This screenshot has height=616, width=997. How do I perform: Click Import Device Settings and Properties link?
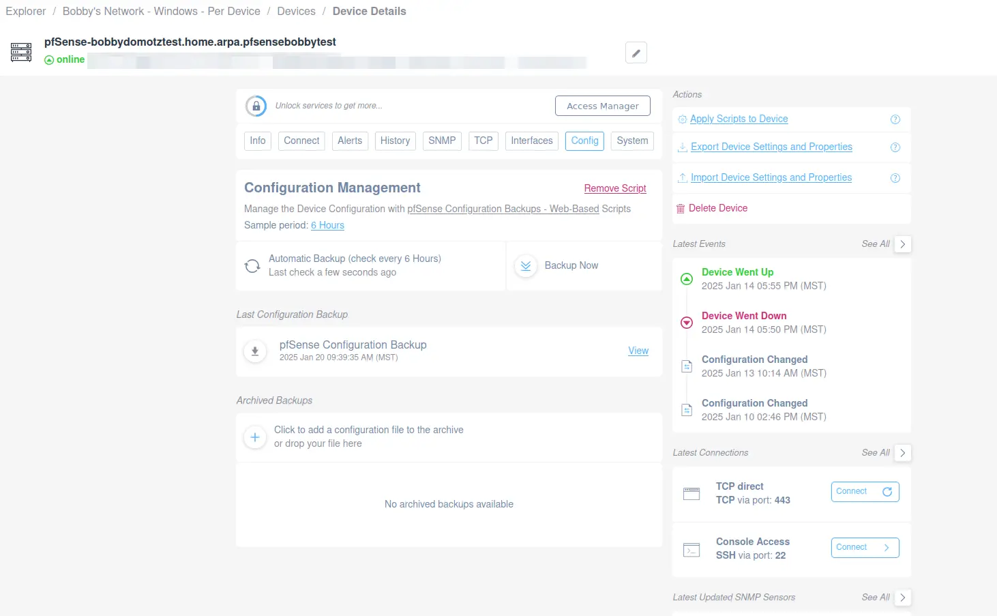771,177
